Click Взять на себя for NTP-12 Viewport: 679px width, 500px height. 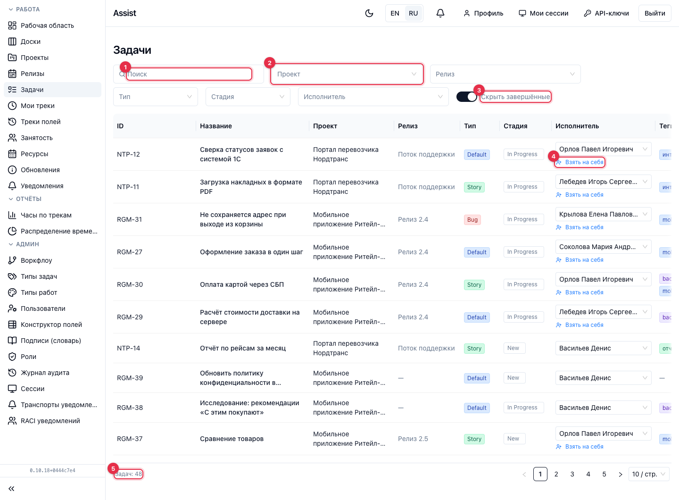pos(580,162)
